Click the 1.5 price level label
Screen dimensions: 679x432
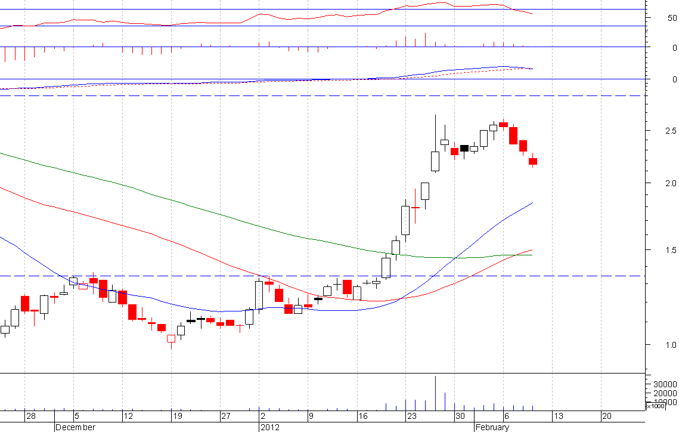tap(671, 250)
